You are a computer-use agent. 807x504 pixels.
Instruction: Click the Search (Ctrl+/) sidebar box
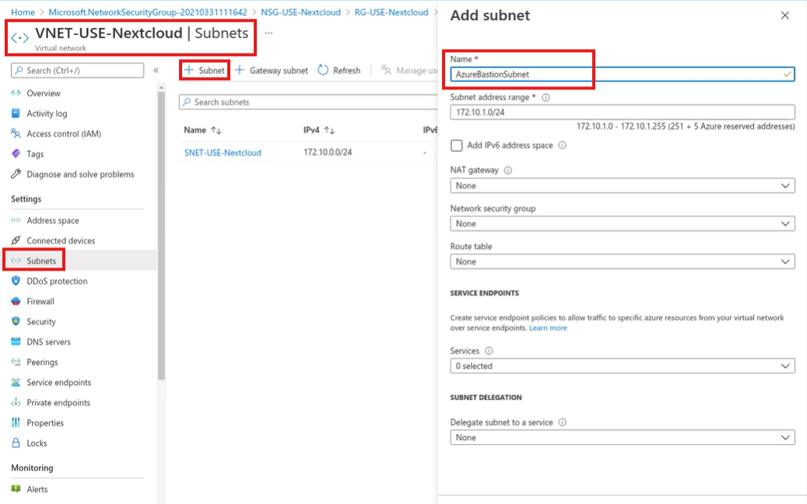(77, 71)
